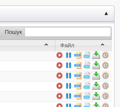Click the yellow file icon in first row
The image size is (120, 107).
78,55
